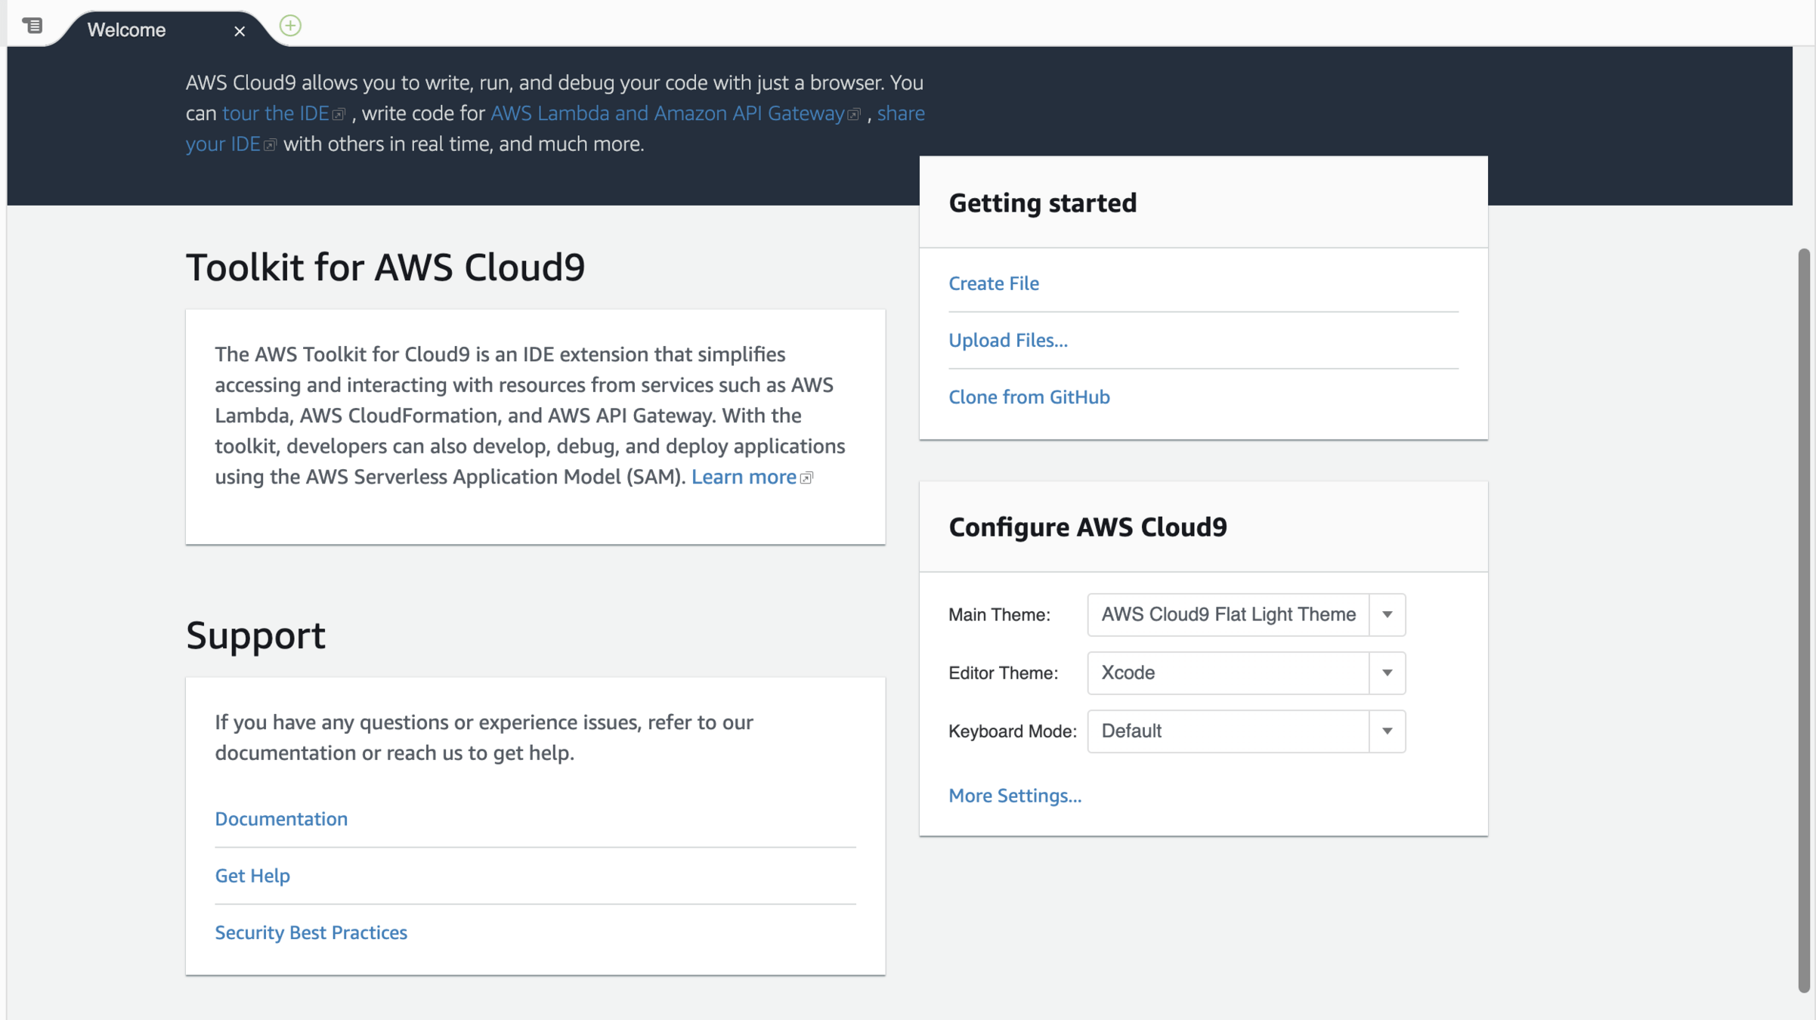Click the Create File link
1816x1020 pixels.
pyautogui.click(x=993, y=283)
